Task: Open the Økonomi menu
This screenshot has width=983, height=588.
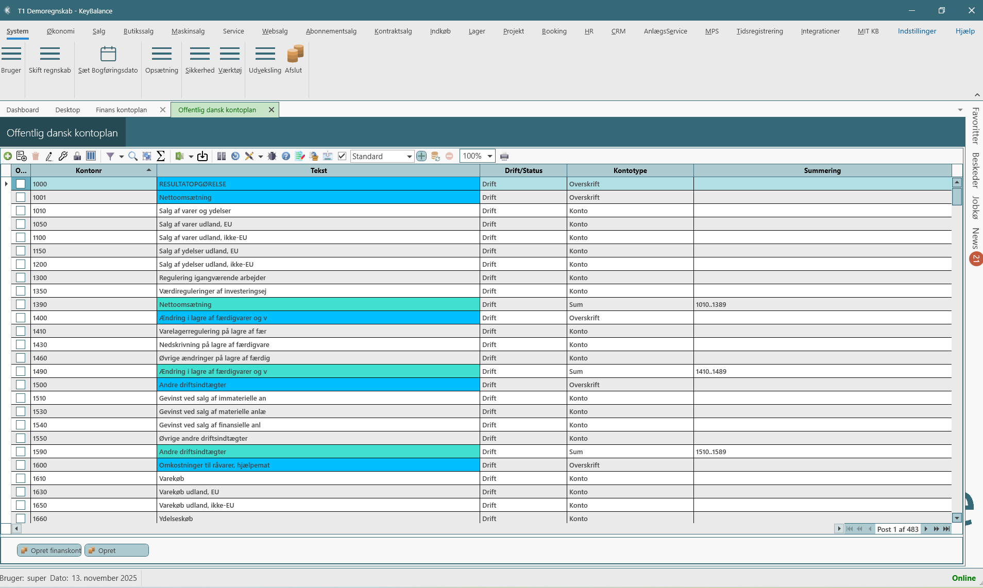Action: pos(60,31)
